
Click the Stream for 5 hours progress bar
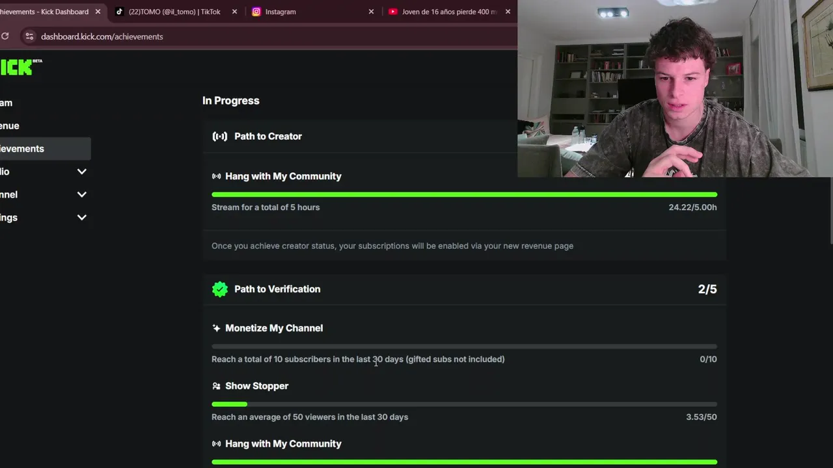(x=464, y=194)
